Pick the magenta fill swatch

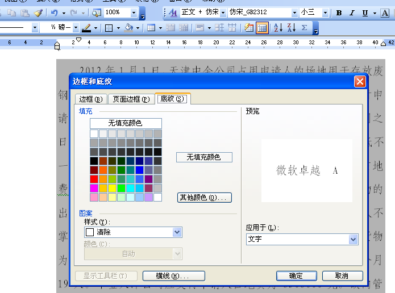(x=94, y=188)
